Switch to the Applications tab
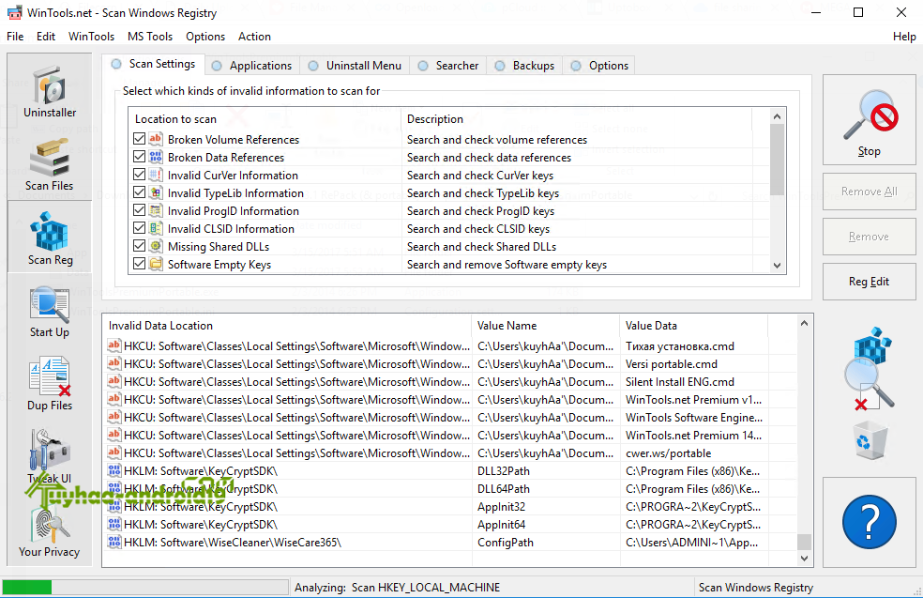This screenshot has height=598, width=923. pyautogui.click(x=252, y=66)
